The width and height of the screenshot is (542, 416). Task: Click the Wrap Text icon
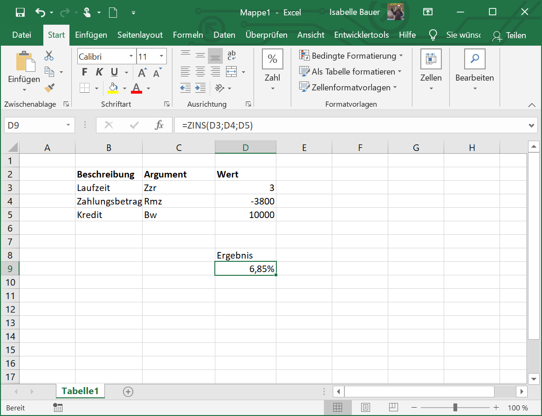pyautogui.click(x=232, y=56)
